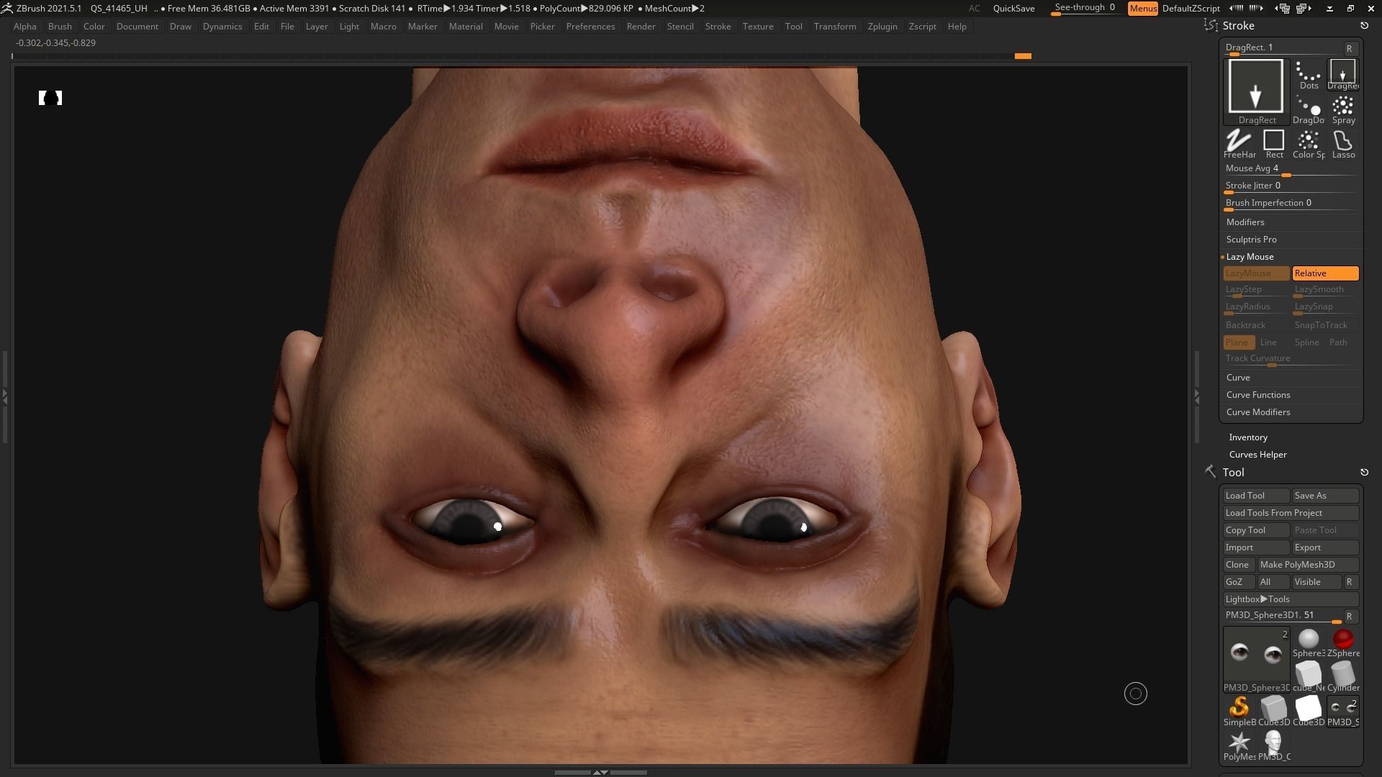Open the Preferences menu
This screenshot has width=1382, height=777.
coord(590,27)
